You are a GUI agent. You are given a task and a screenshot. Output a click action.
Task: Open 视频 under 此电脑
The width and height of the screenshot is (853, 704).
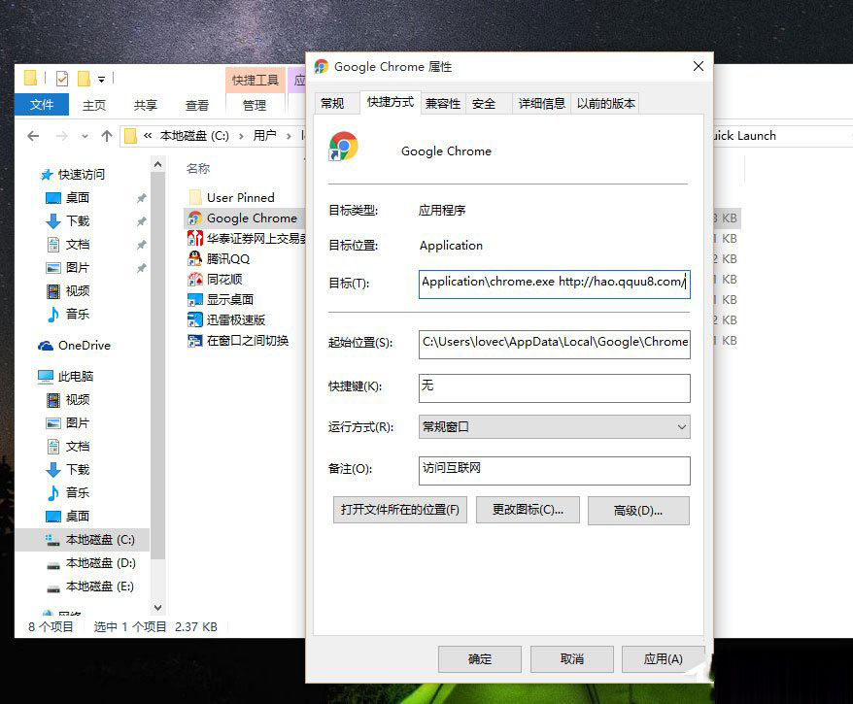67,400
